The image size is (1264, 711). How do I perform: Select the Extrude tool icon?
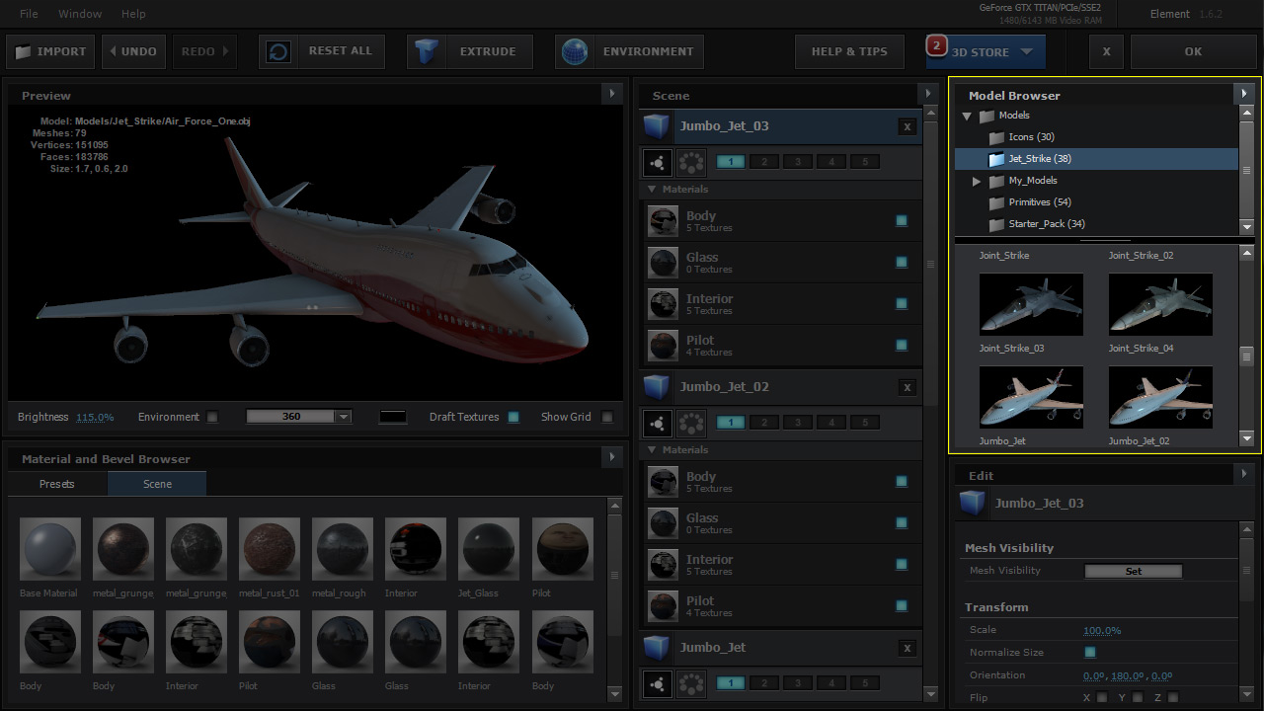pos(427,50)
